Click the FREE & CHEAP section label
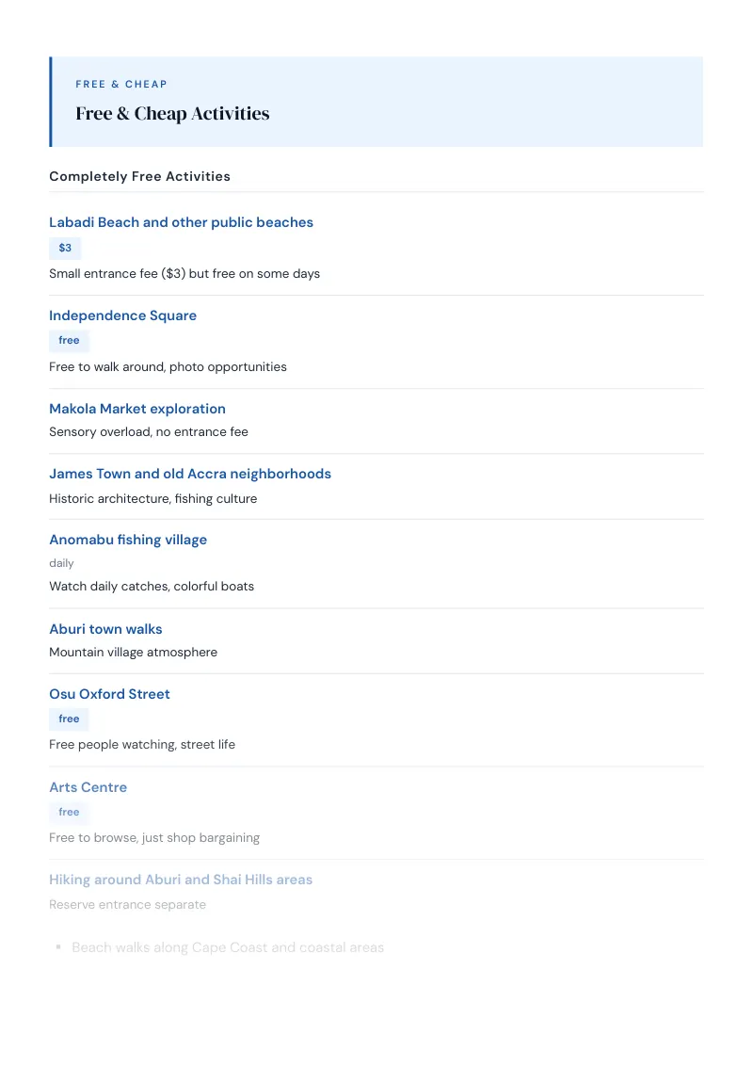This screenshot has height=1066, width=753. (121, 85)
